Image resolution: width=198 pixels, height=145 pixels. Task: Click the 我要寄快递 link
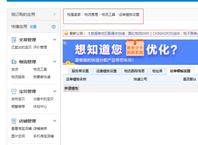42,77
